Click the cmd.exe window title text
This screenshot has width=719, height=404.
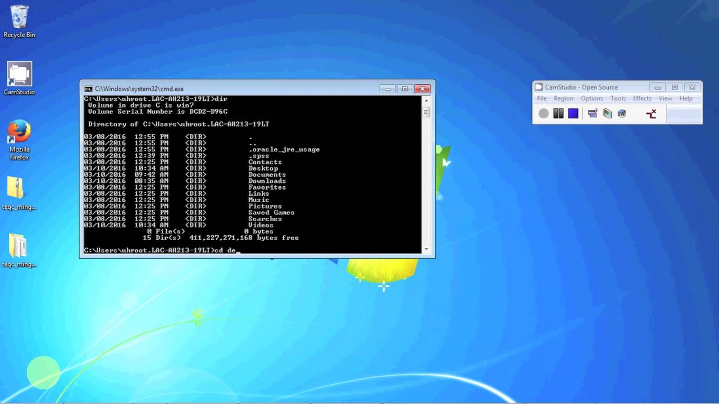click(139, 89)
